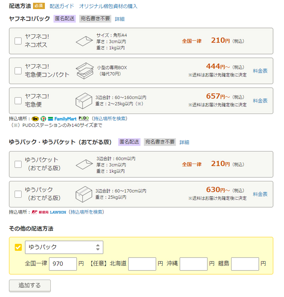
Task: Check the ヤフネコ!宅急便コンパクト option
Action: pos(18,71)
